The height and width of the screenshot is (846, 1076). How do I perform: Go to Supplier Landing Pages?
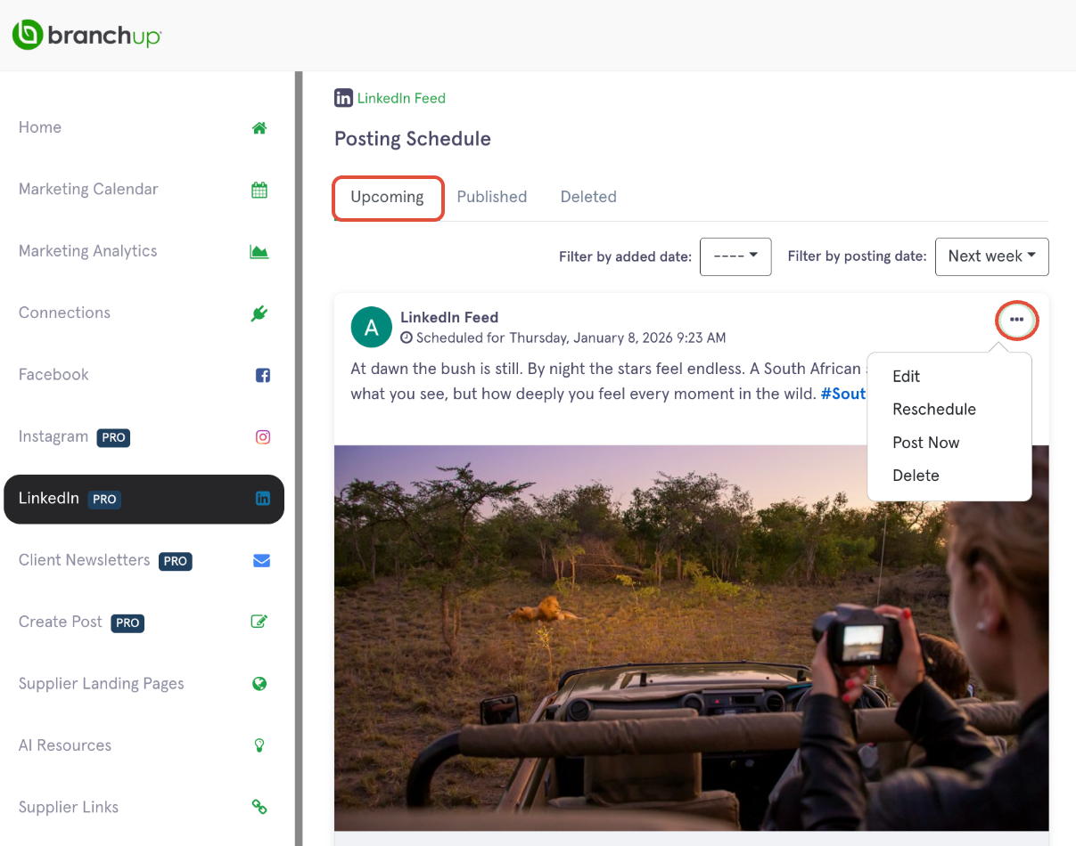(x=144, y=684)
